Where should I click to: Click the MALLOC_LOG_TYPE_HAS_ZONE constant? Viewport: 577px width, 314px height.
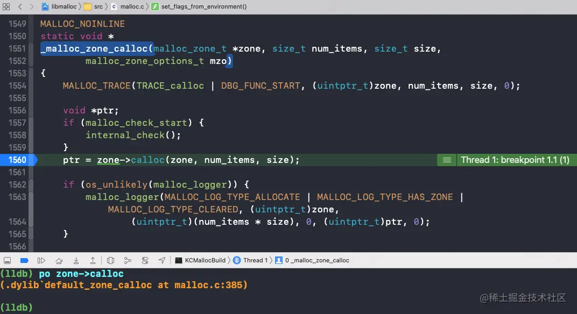coord(385,197)
